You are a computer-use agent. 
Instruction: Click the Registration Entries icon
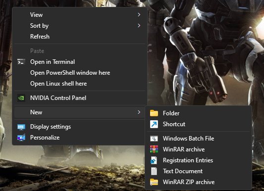coord(154,160)
